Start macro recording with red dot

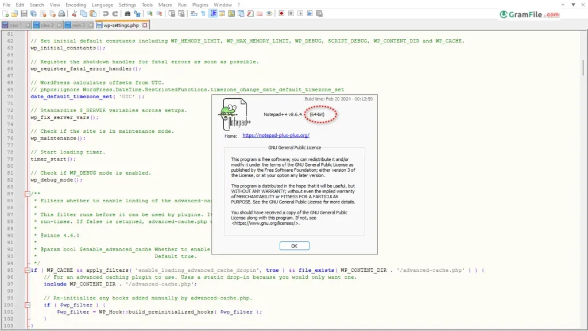[x=281, y=14]
